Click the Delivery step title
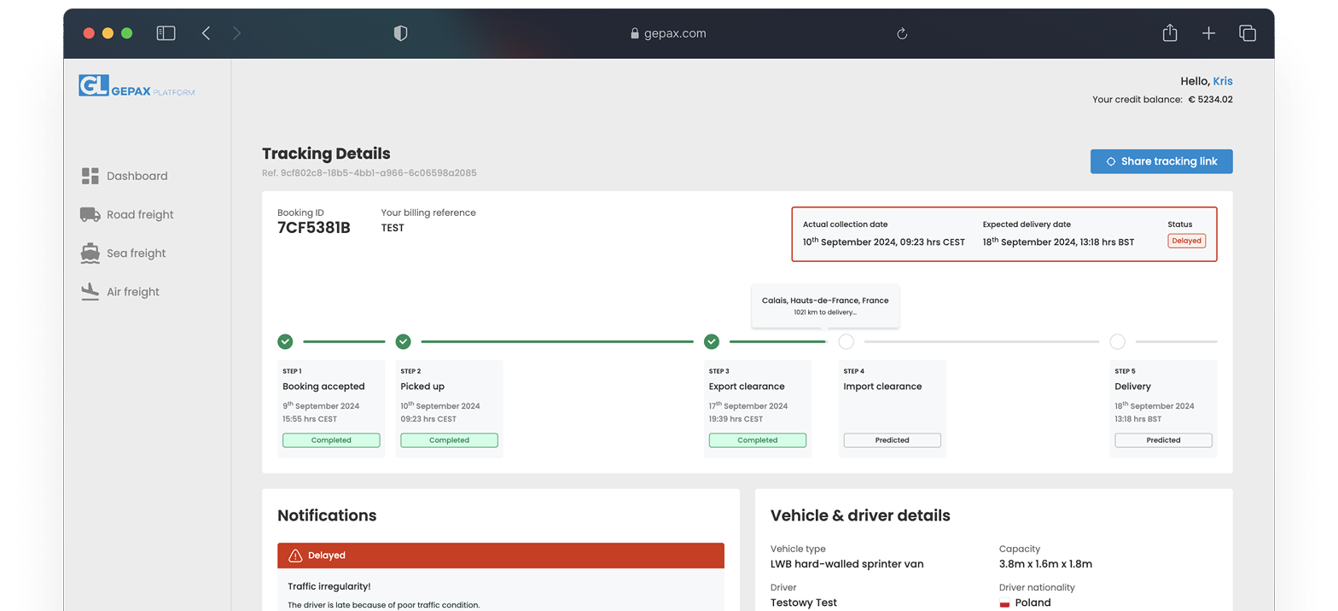1338x611 pixels. click(1132, 387)
